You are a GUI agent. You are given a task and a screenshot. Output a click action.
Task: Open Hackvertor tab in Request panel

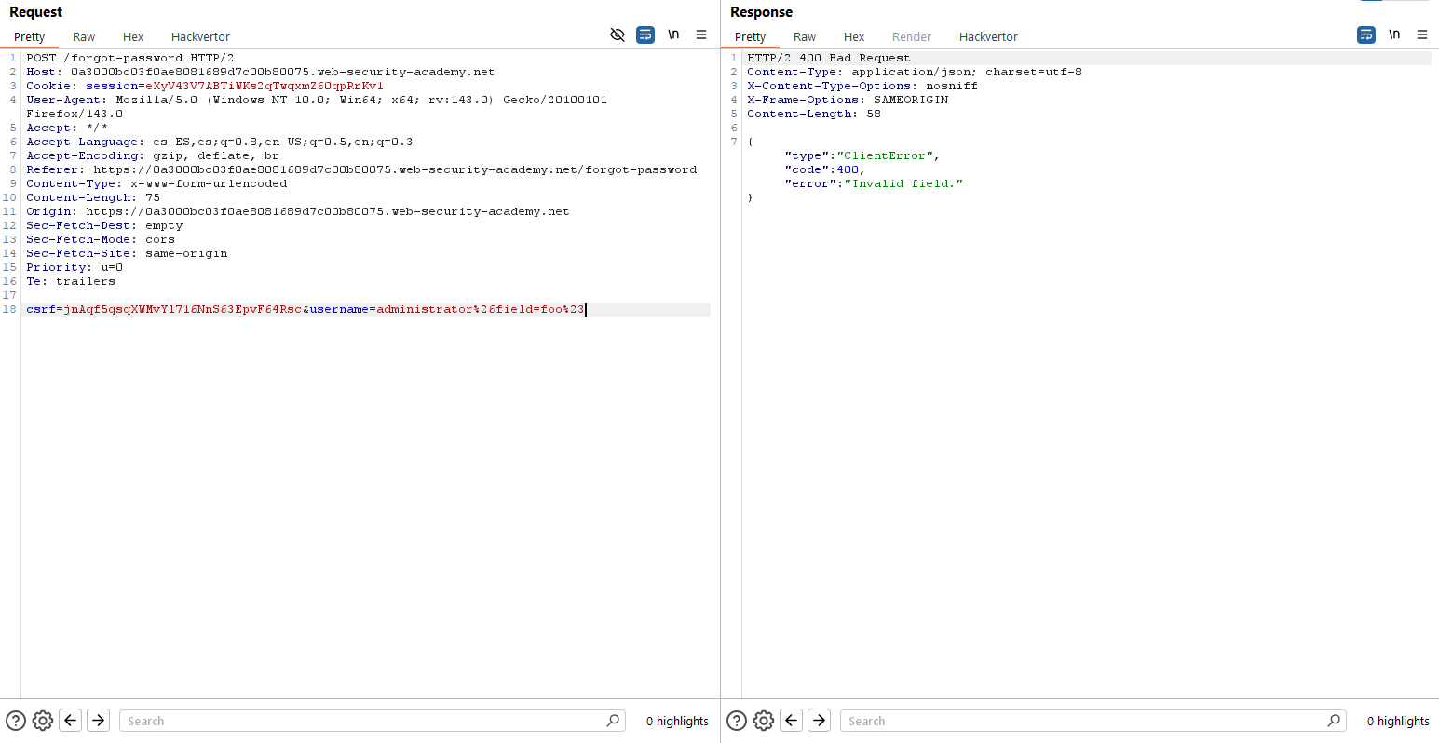(x=200, y=37)
